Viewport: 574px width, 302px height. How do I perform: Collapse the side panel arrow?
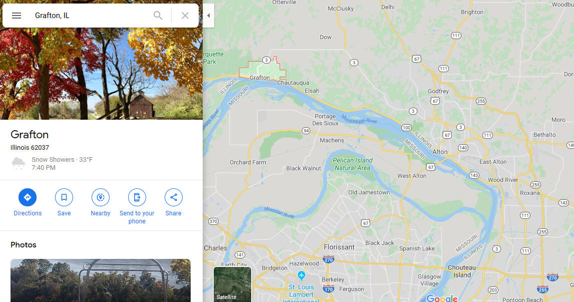coord(208,16)
